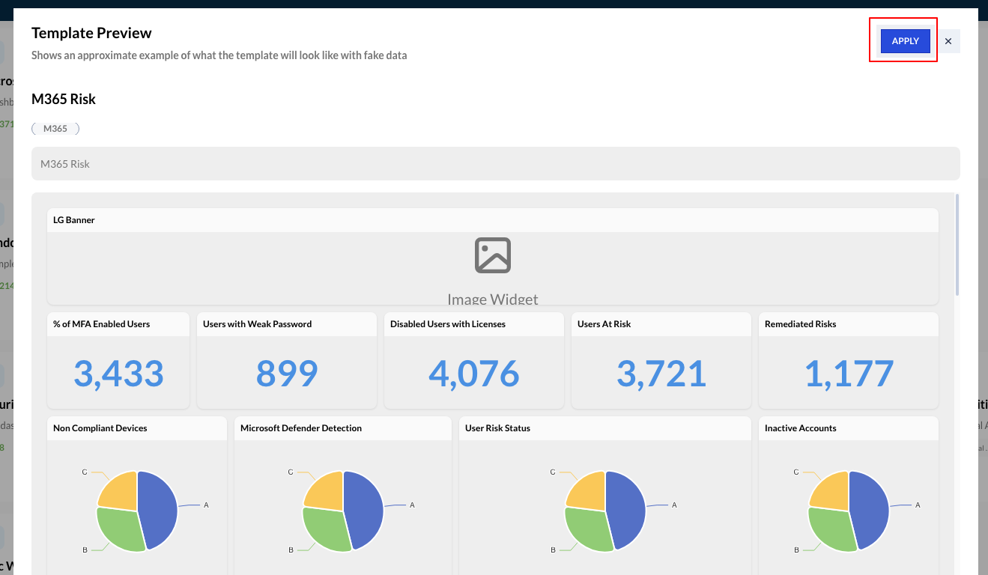Click the Image Widget label text
This screenshot has height=575, width=988.
coord(493,299)
